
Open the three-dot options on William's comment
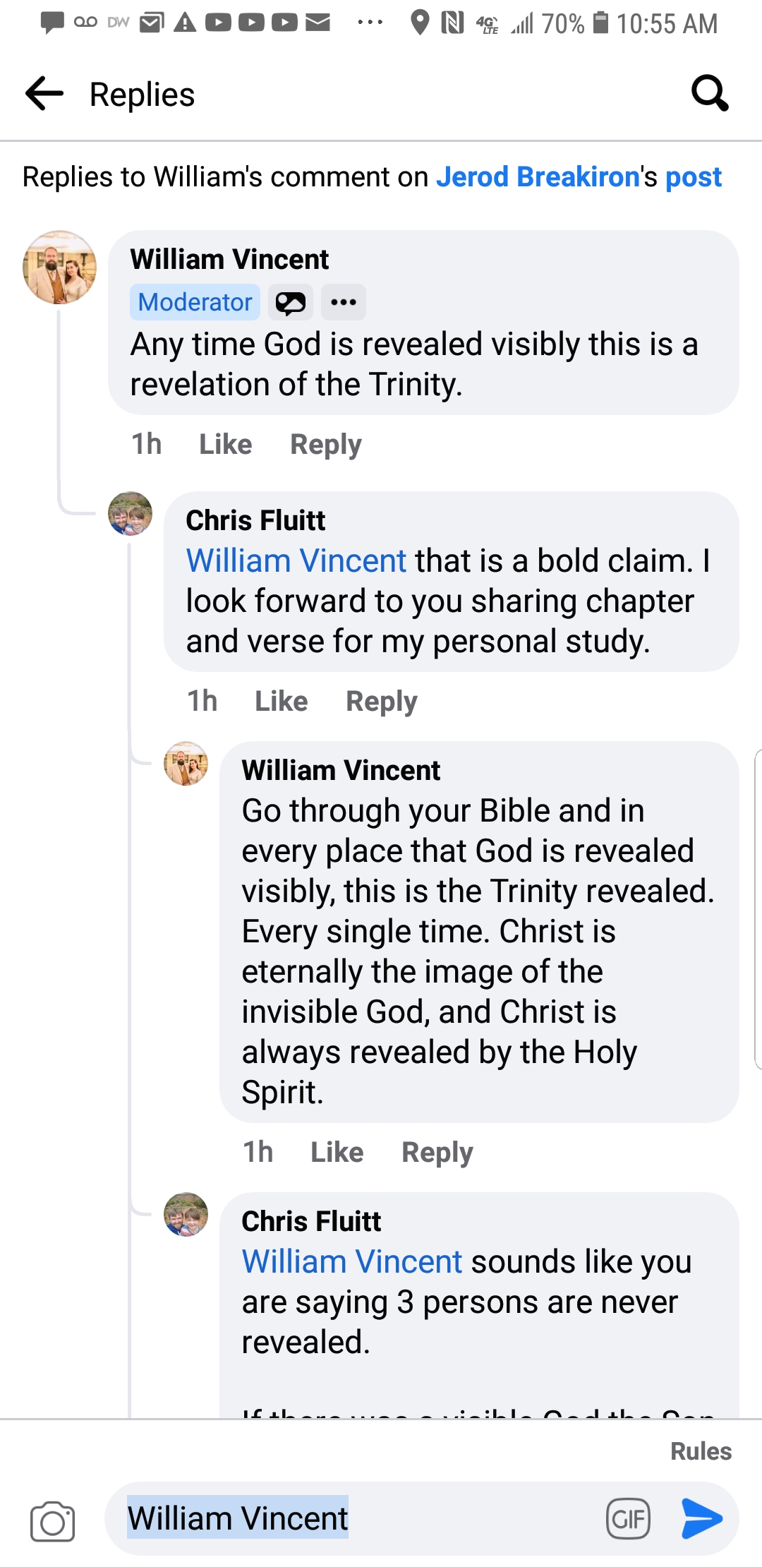344,303
